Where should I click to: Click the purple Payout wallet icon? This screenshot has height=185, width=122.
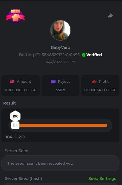click(53, 81)
